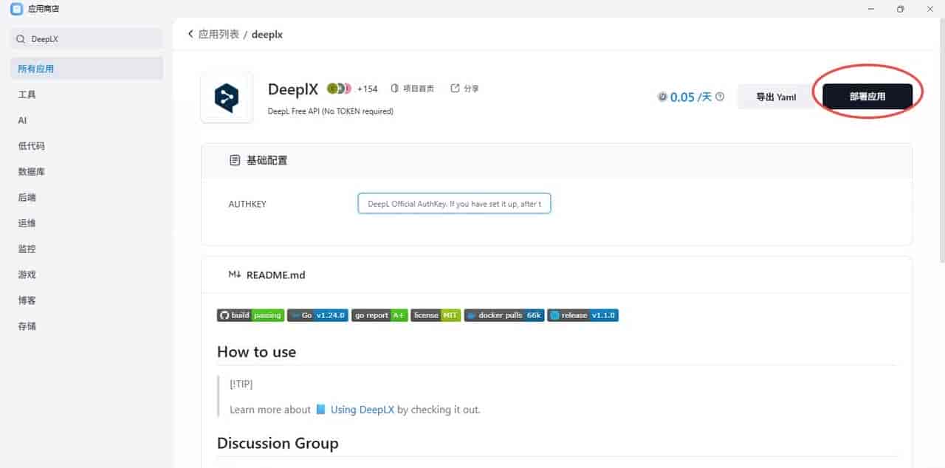Click the AUTHKEY input field

(x=454, y=204)
